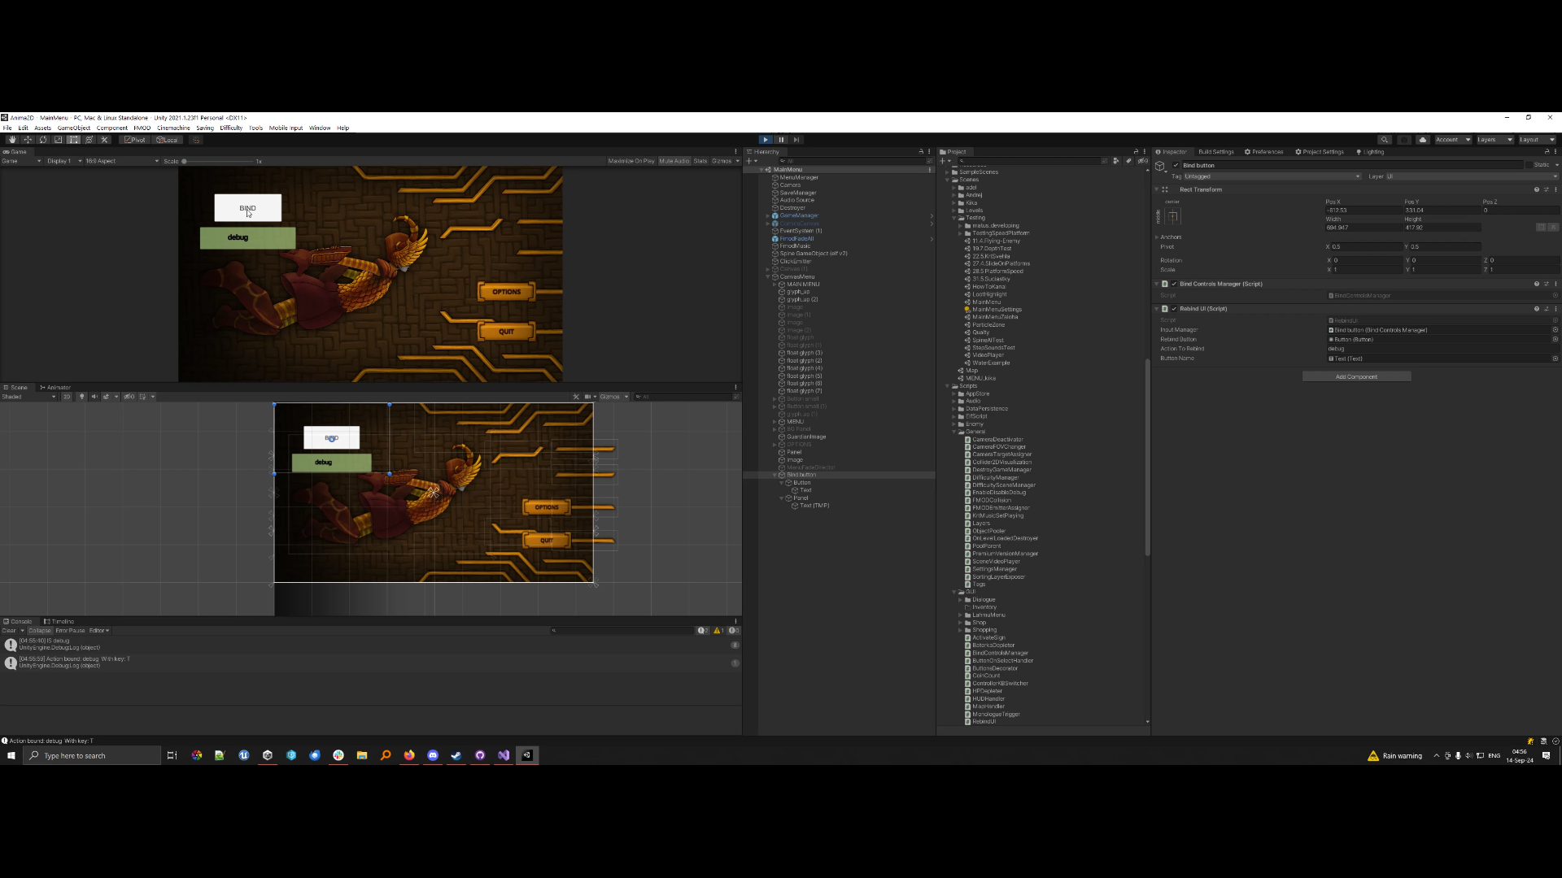Toggle Collapse in the Console
1562x878 pixels.
point(39,631)
